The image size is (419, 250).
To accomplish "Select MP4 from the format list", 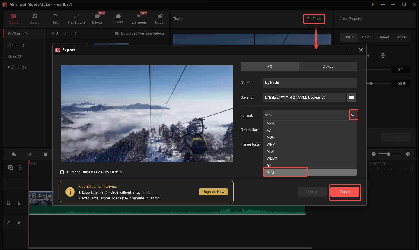I will click(270, 124).
